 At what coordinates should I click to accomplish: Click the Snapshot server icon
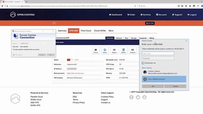point(133,50)
